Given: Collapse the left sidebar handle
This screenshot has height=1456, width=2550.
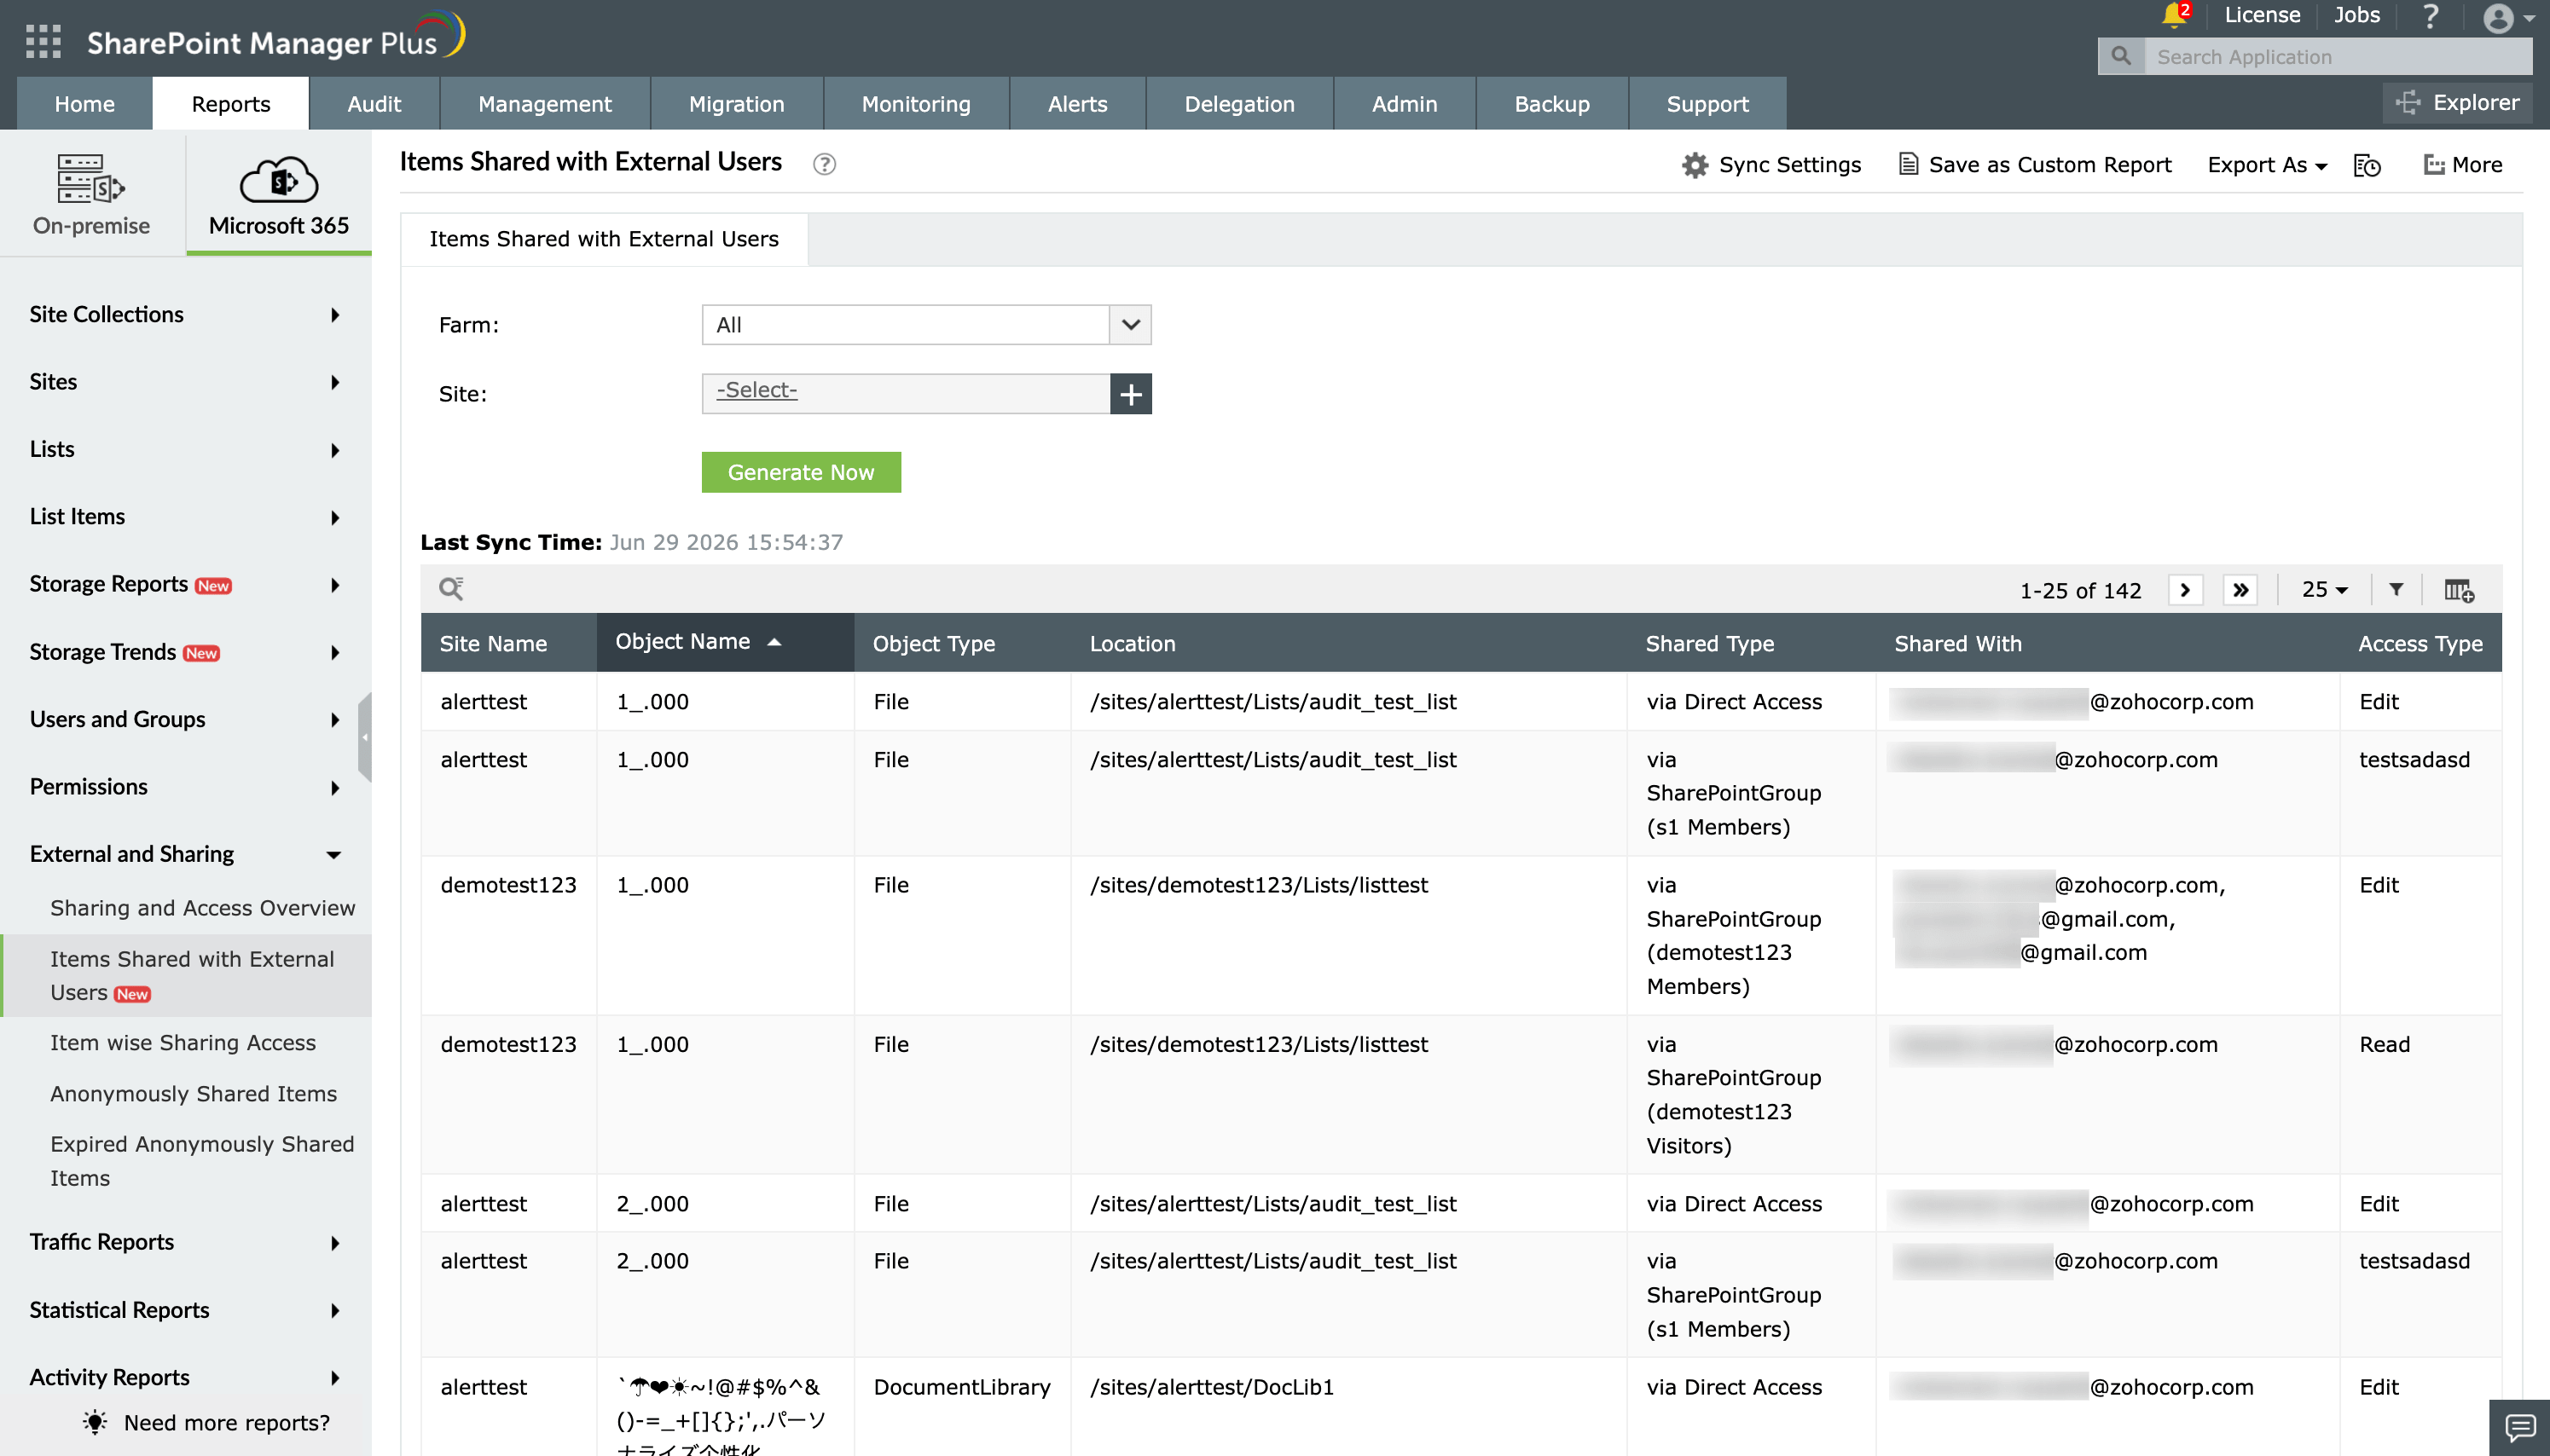Looking at the screenshot, I should pos(365,737).
